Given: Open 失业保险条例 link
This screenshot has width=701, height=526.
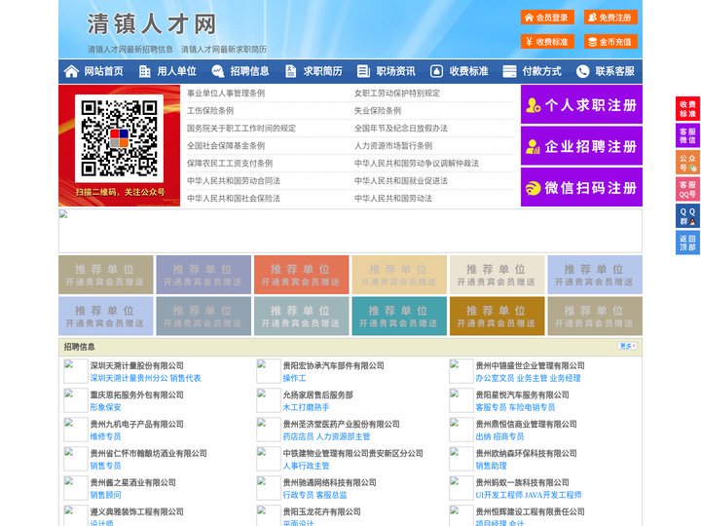Looking at the screenshot, I should (x=378, y=110).
